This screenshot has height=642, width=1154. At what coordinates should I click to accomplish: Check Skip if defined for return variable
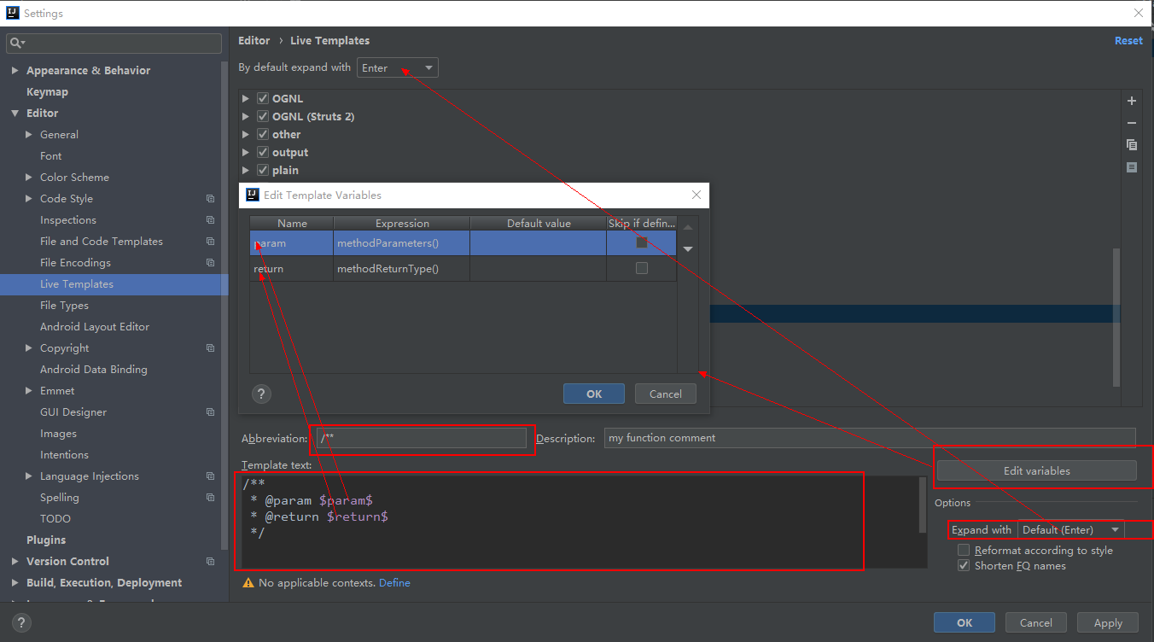pyautogui.click(x=642, y=268)
